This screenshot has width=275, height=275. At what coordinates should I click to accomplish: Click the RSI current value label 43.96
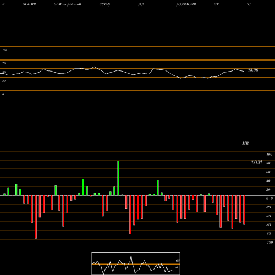(x=253, y=70)
